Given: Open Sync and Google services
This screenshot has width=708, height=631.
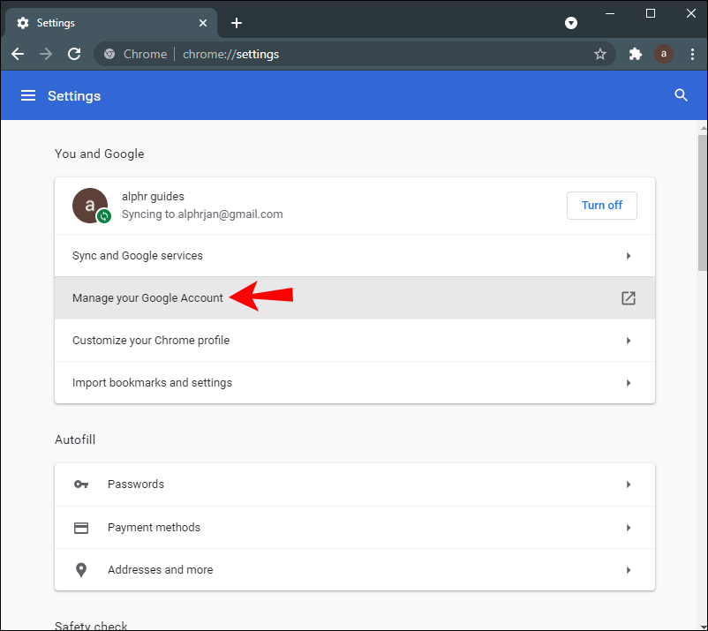Looking at the screenshot, I should [x=355, y=255].
